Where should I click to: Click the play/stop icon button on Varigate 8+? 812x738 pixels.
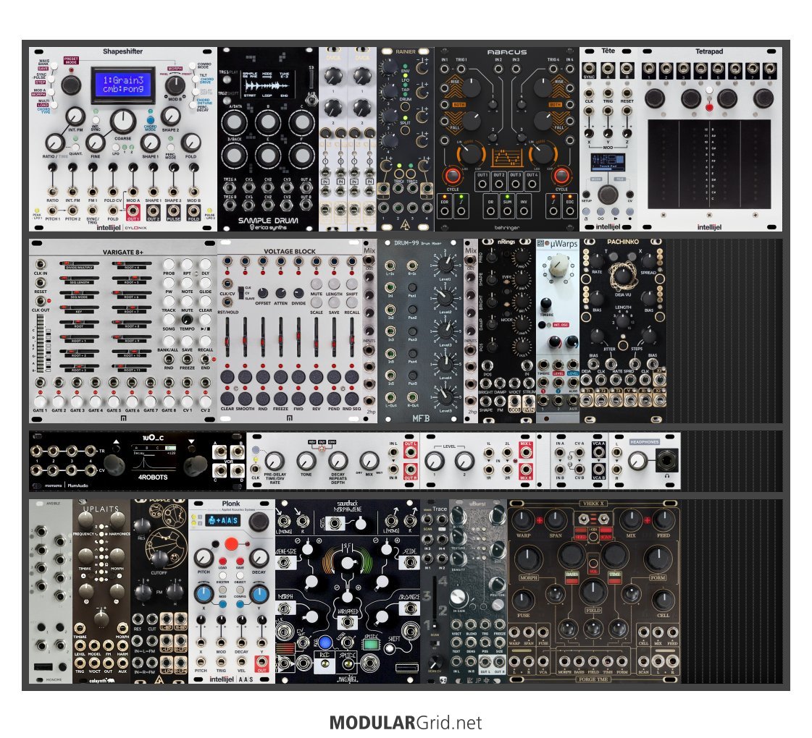tap(205, 321)
